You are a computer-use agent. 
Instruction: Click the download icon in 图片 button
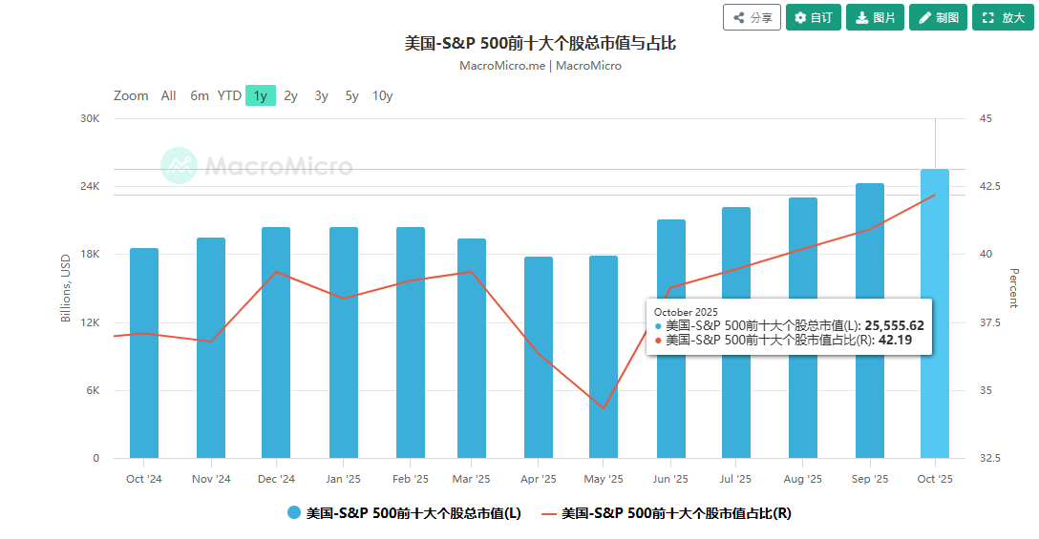(861, 18)
